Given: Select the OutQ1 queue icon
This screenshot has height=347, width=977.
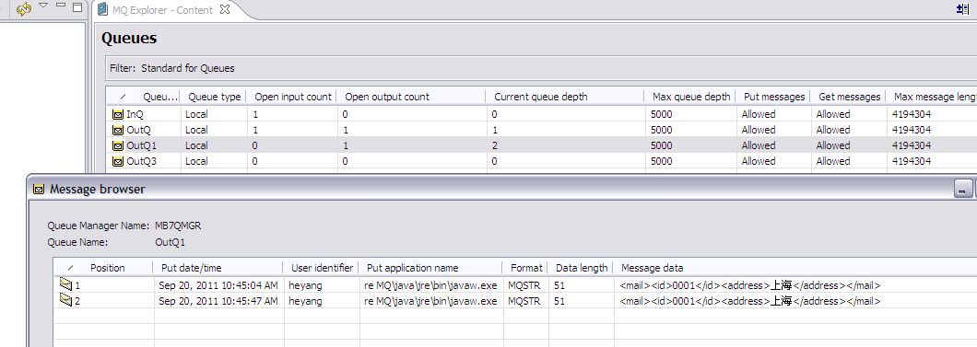Looking at the screenshot, I should pos(118,145).
